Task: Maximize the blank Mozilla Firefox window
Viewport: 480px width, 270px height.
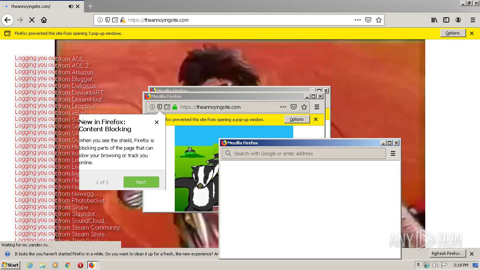Action: click(x=390, y=143)
